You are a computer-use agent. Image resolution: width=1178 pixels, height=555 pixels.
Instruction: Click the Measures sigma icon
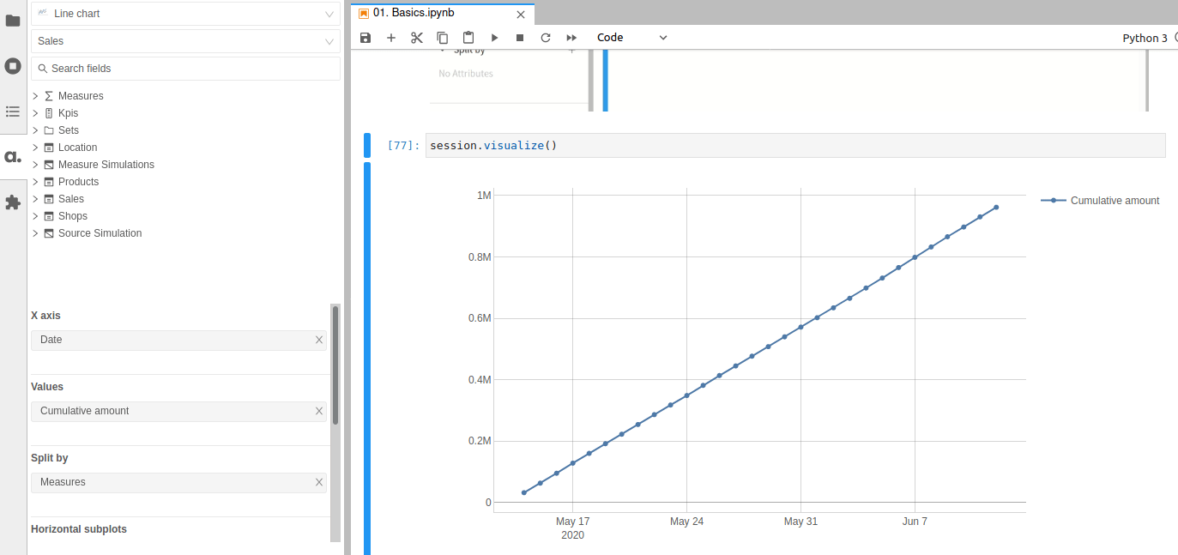point(49,96)
